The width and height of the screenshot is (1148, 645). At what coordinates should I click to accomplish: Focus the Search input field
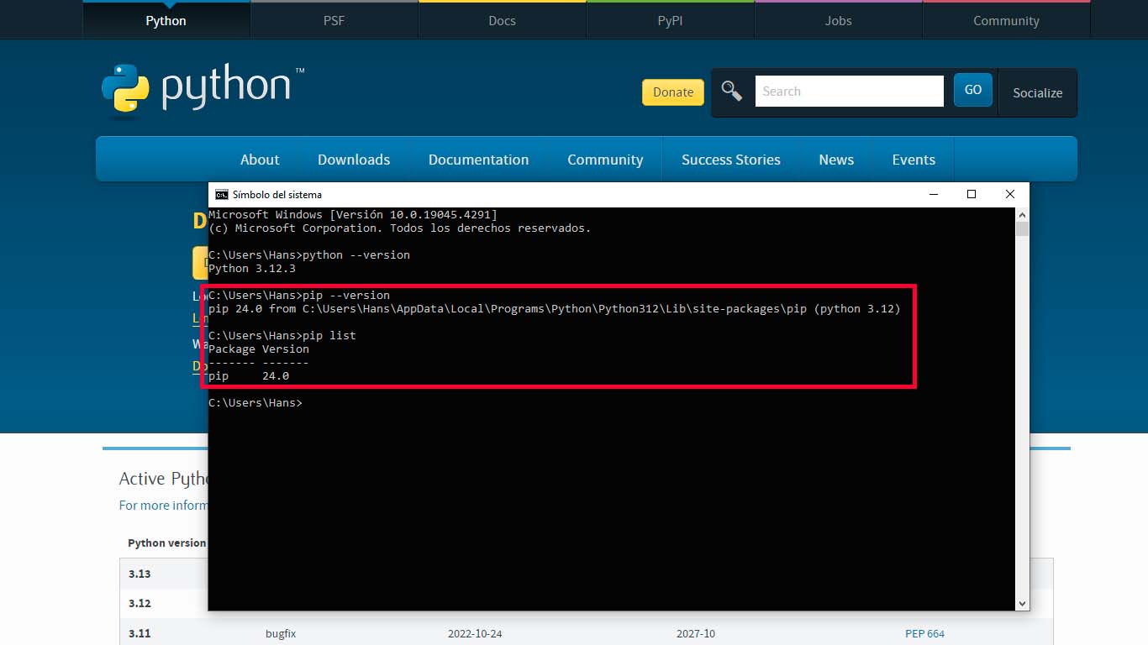(x=849, y=92)
